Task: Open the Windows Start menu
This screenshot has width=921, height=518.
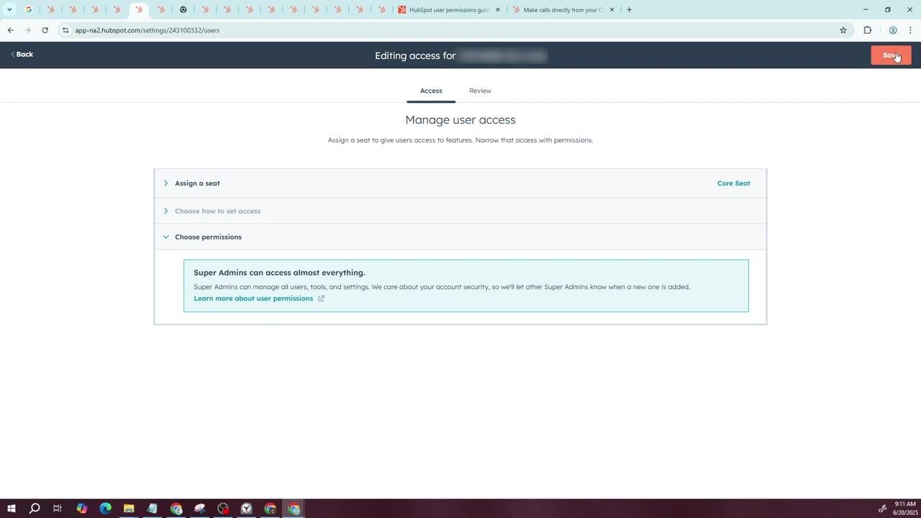Action: (11, 509)
